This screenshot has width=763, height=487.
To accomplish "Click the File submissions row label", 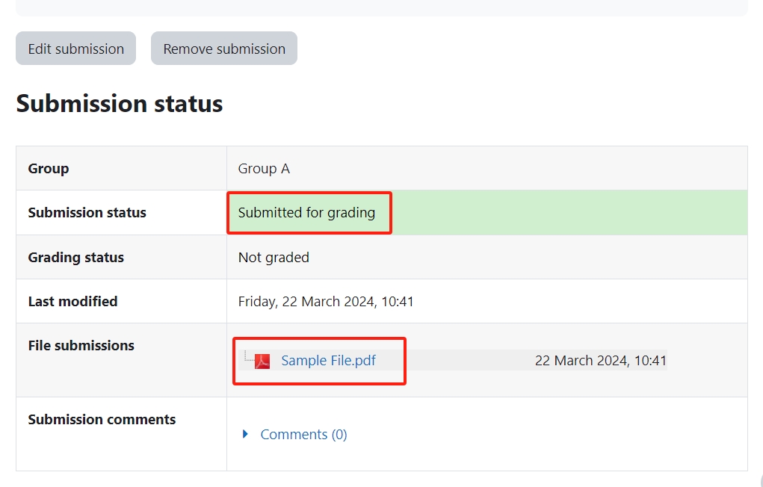I will click(81, 345).
